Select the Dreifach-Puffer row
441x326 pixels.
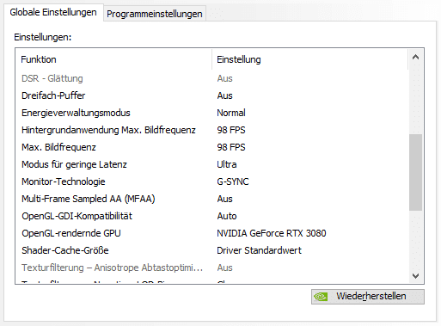212,95
